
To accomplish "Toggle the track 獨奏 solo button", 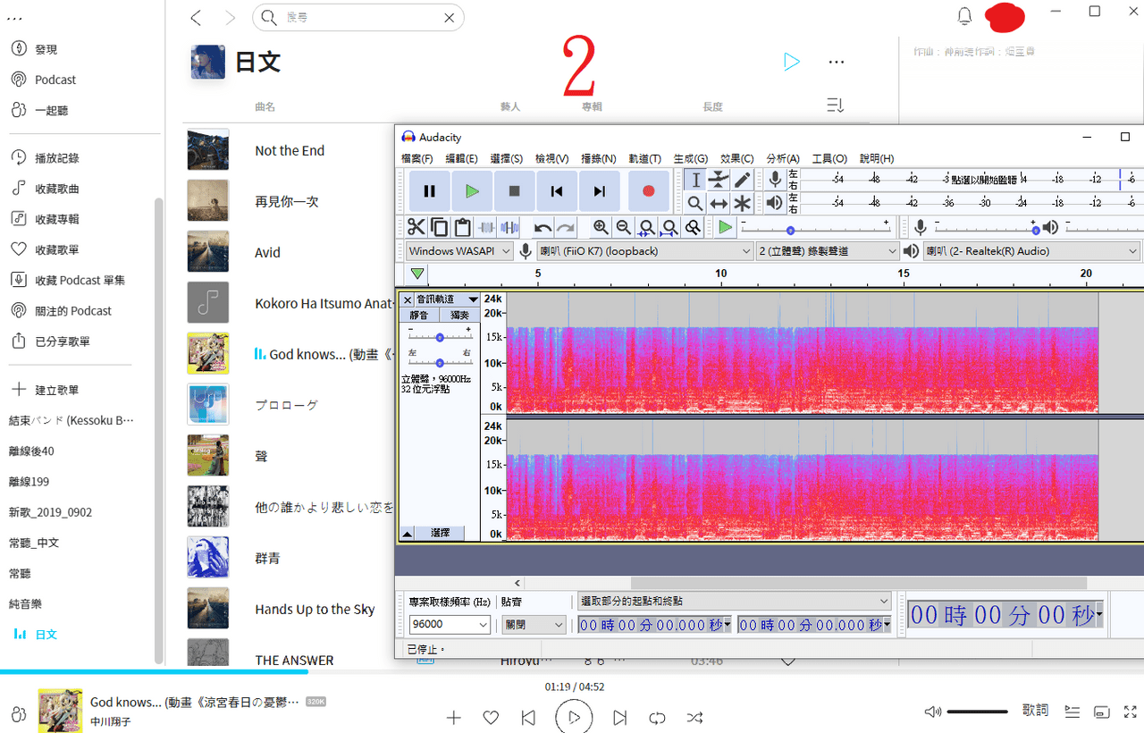I will point(459,315).
